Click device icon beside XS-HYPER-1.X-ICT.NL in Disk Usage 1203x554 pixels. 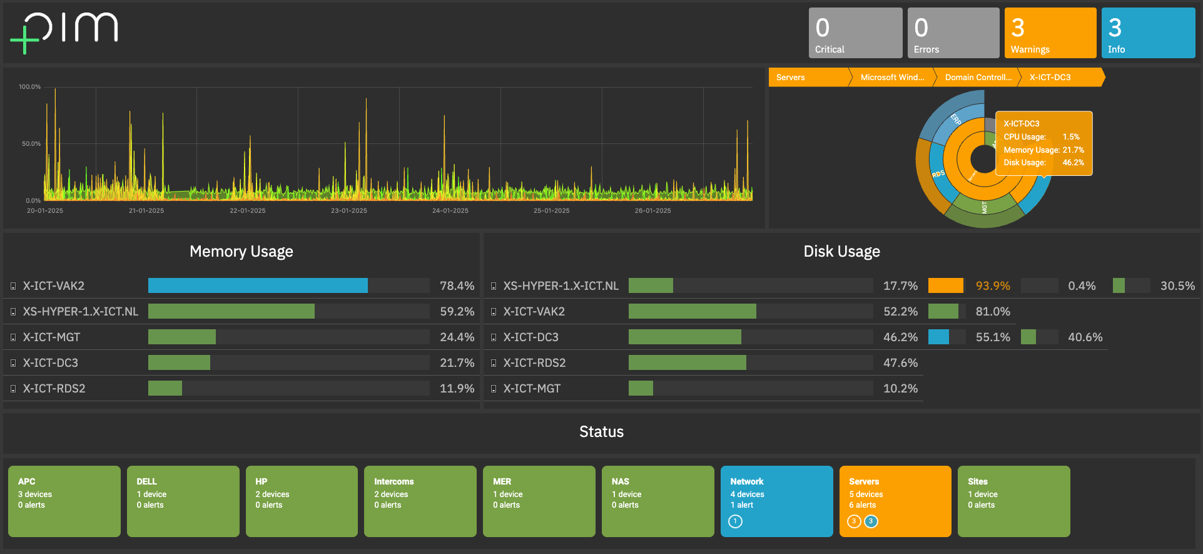pyautogui.click(x=494, y=286)
